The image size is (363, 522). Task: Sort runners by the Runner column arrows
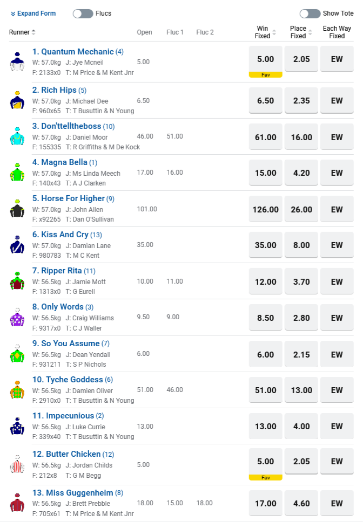[33, 32]
